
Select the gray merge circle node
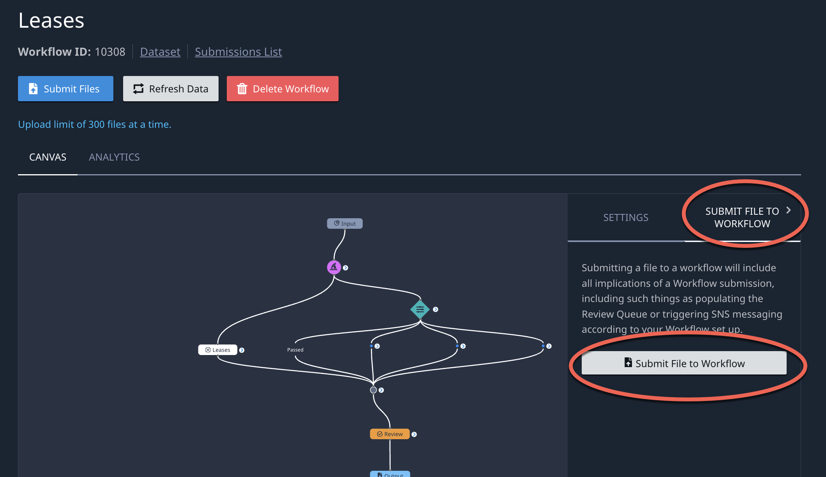tap(373, 390)
